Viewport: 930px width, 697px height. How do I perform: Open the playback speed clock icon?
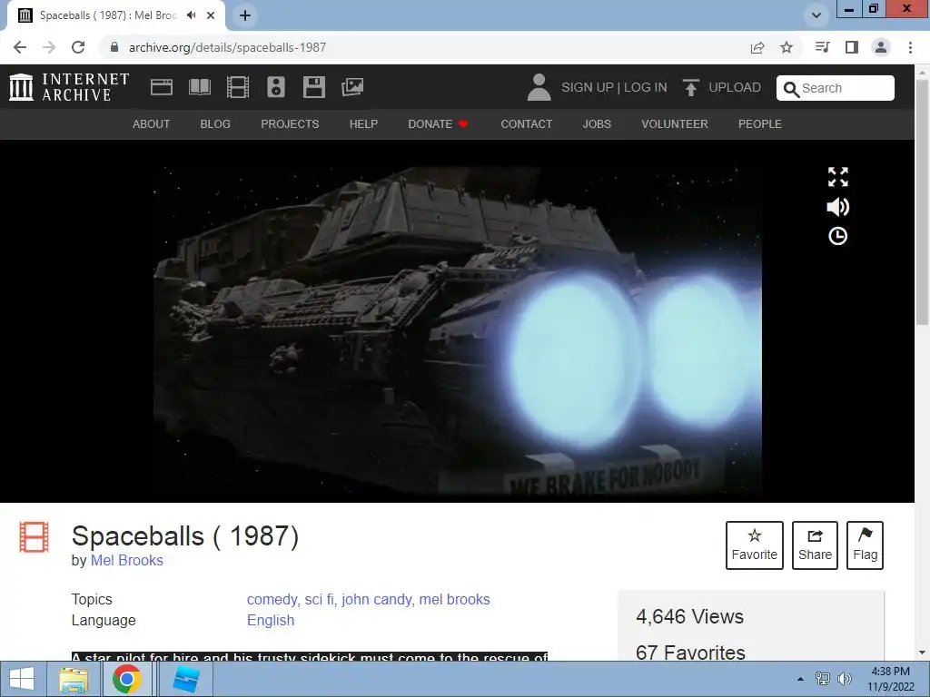(837, 236)
